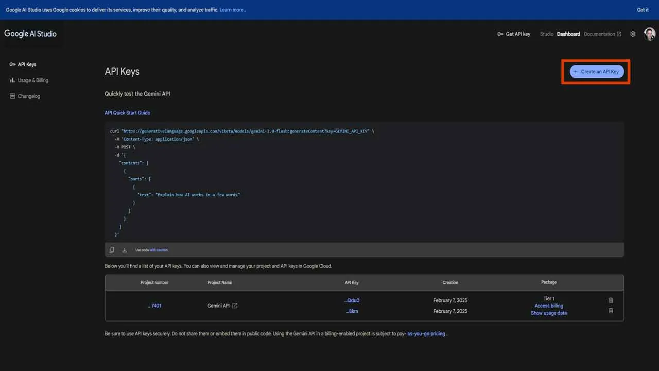Click the API Key column header
659x371 pixels.
(x=352, y=282)
